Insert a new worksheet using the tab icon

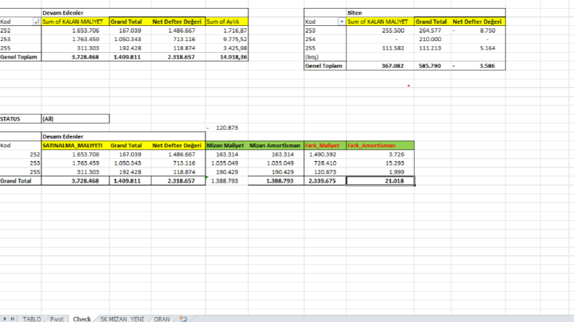pos(183,318)
